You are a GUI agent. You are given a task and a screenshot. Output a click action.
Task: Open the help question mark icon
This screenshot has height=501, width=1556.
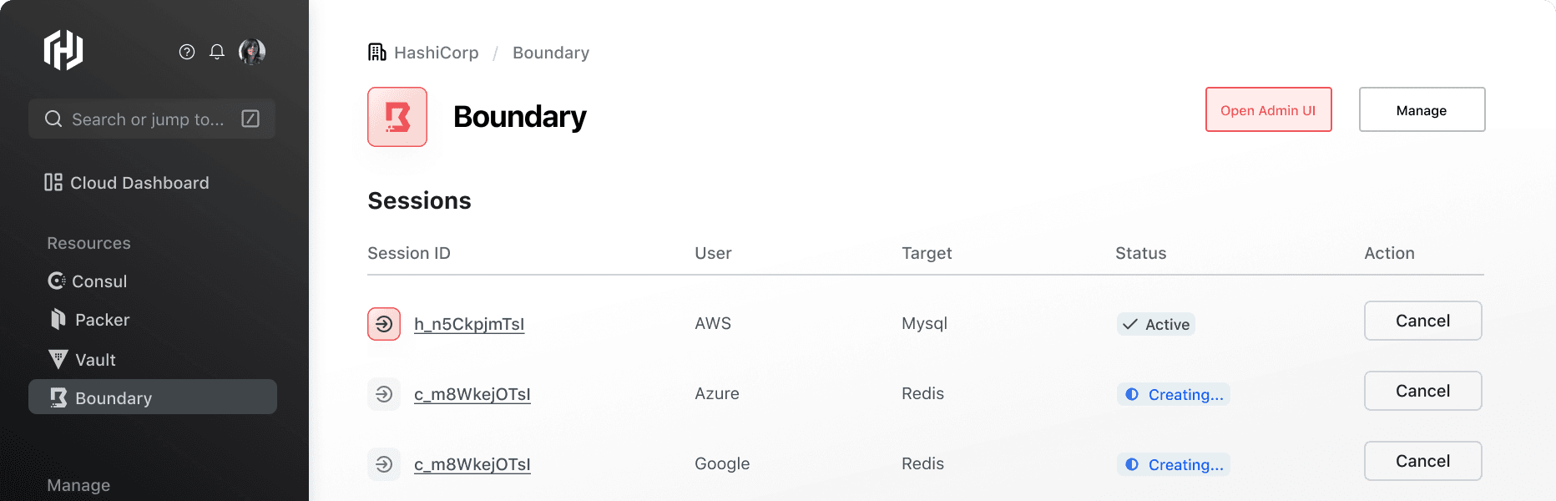click(x=187, y=52)
